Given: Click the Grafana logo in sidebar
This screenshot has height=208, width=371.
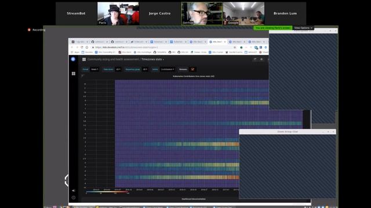Looking at the screenshot, I should pos(73,59).
